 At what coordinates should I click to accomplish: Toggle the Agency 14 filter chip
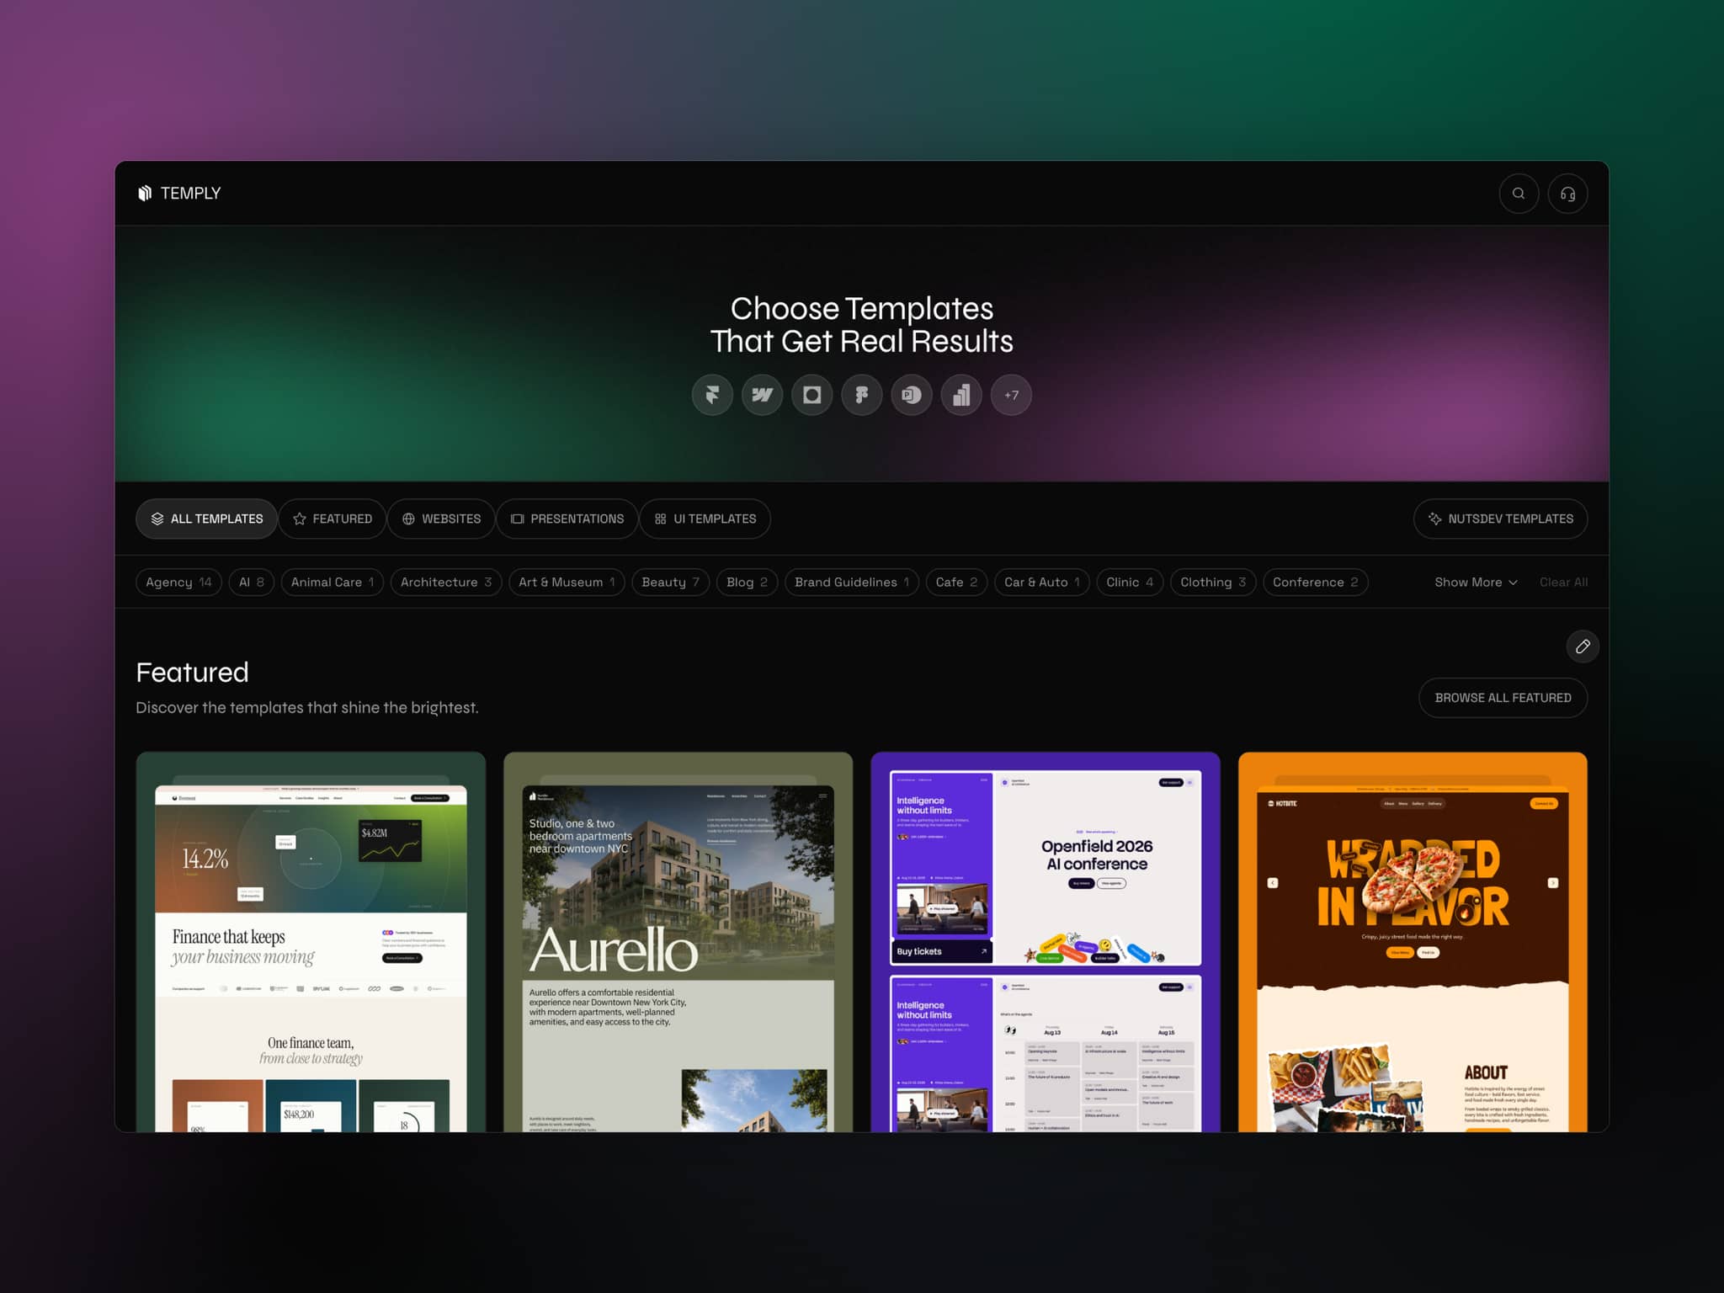[178, 583]
